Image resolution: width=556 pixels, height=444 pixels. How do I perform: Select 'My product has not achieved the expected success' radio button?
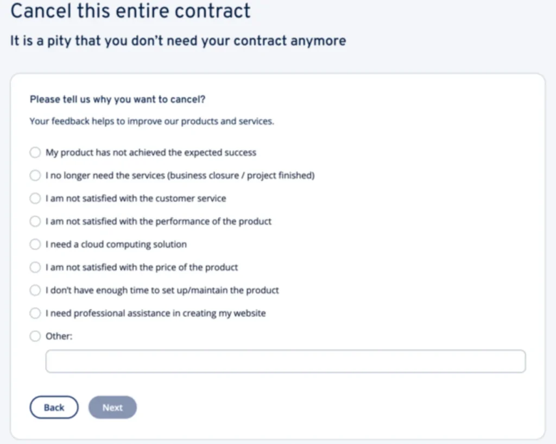[x=35, y=153]
